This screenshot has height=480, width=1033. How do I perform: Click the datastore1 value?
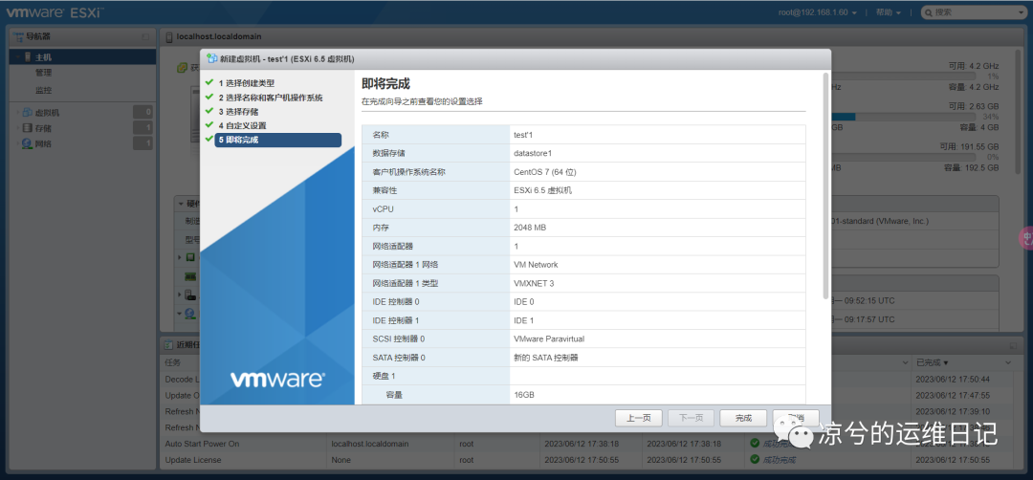(x=533, y=153)
